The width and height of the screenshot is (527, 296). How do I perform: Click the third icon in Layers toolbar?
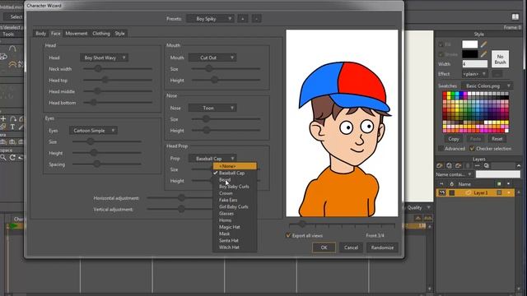click(x=458, y=166)
